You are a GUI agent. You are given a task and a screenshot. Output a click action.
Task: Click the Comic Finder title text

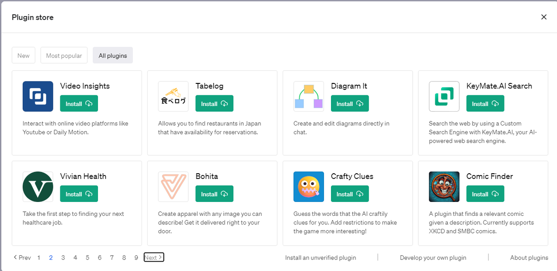coord(490,176)
